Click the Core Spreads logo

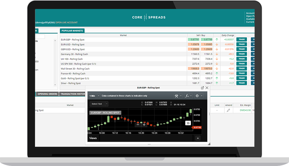click(149, 17)
